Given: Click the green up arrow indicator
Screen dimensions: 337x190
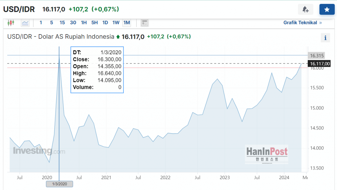Looking at the screenshot, I should pyautogui.click(x=118, y=37).
